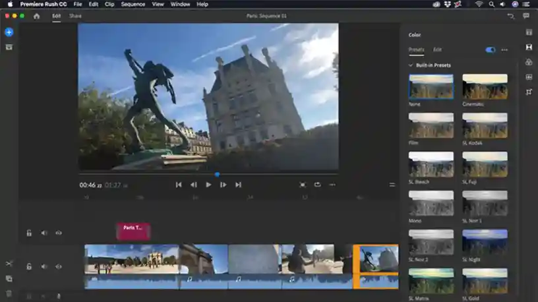
Task: Apply the Cinematic color preset thumbnail
Action: [485, 87]
